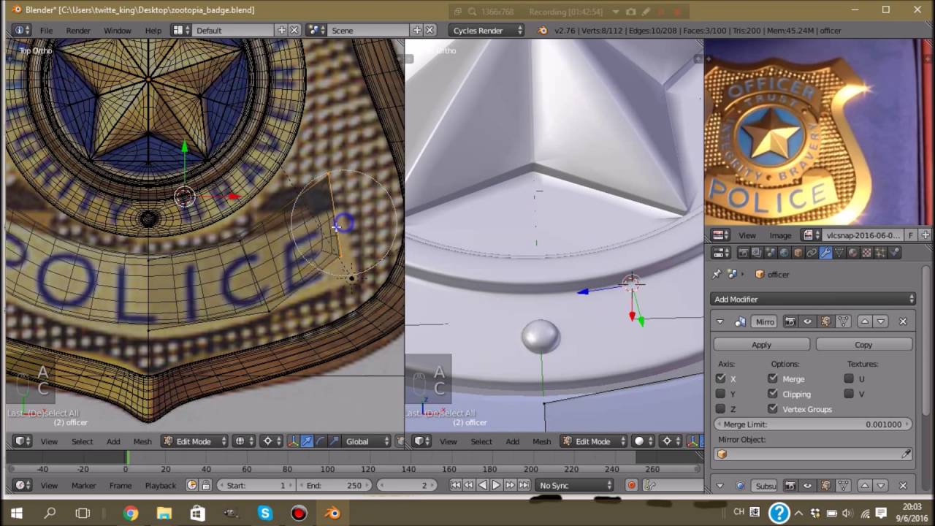Play the animation in reverse

[482, 485]
